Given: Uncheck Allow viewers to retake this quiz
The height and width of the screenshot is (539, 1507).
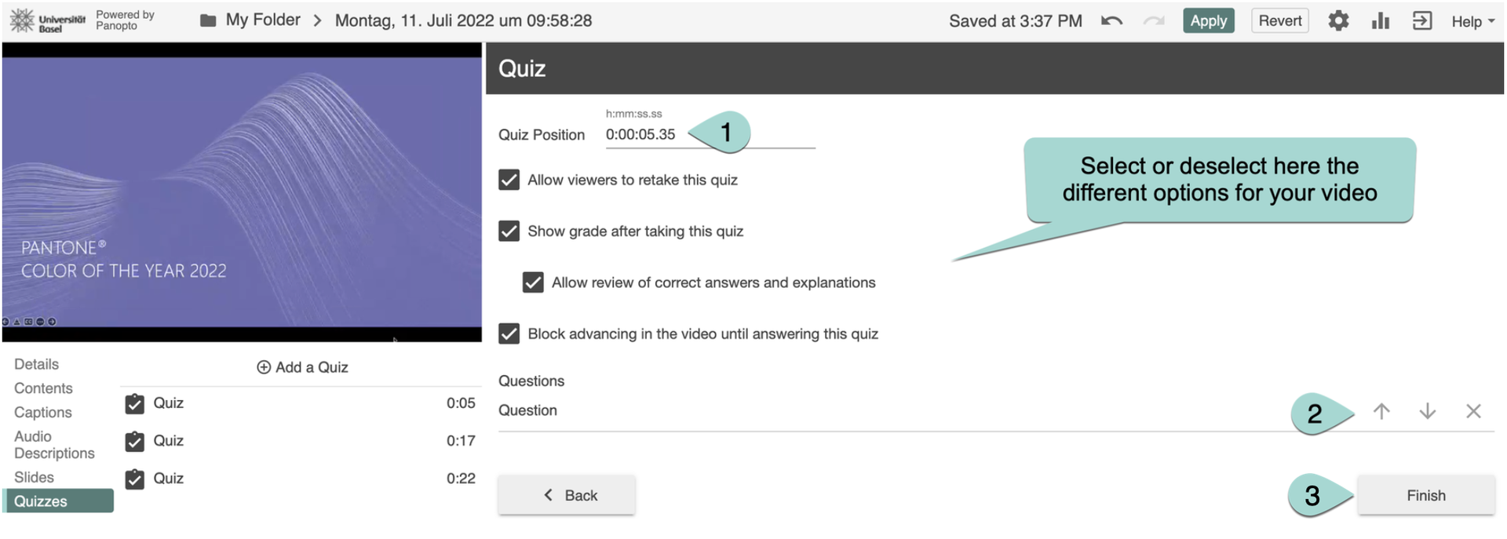Looking at the screenshot, I should [x=509, y=180].
